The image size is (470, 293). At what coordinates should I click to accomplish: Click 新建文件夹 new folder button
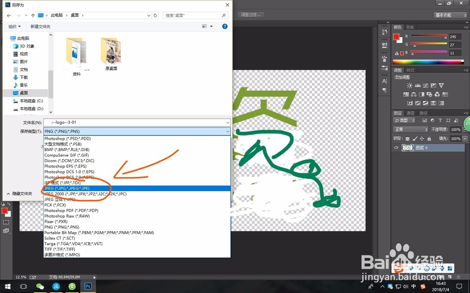pyautogui.click(x=40, y=27)
